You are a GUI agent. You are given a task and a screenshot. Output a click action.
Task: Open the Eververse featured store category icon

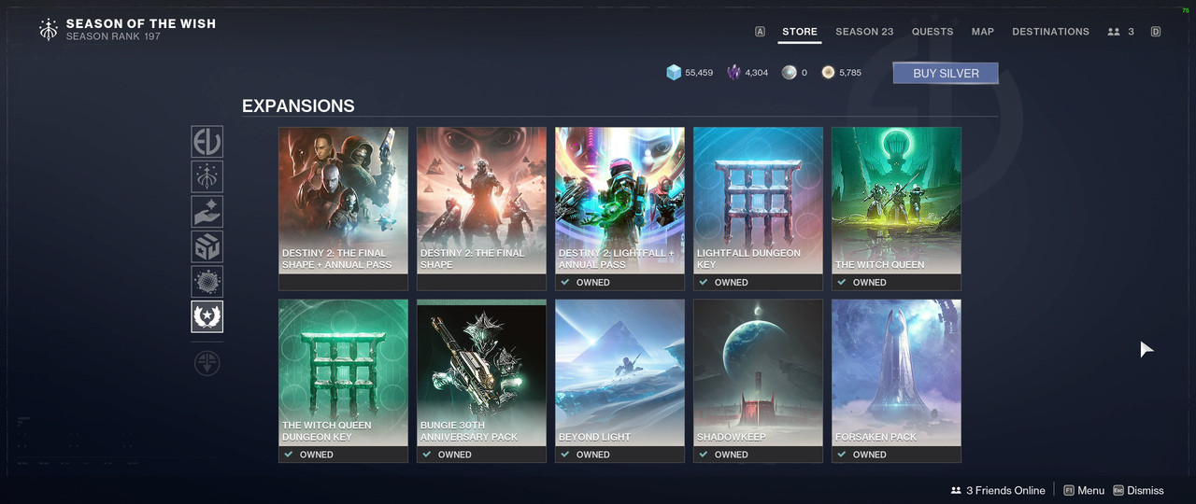pos(206,143)
